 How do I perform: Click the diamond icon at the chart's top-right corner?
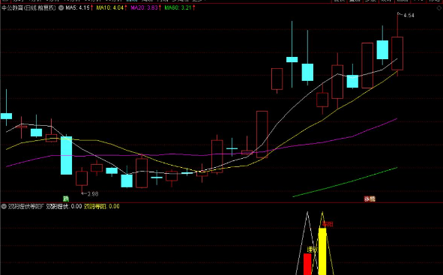439,8
